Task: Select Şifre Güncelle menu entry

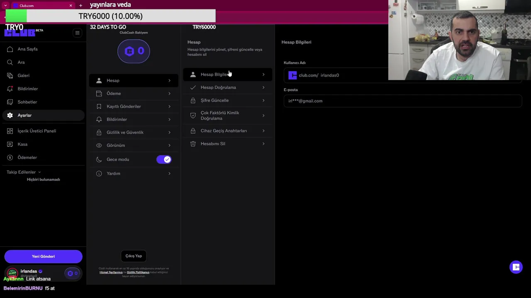Action: pos(228,101)
